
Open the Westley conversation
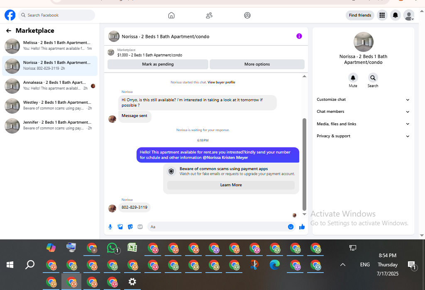tap(50, 106)
